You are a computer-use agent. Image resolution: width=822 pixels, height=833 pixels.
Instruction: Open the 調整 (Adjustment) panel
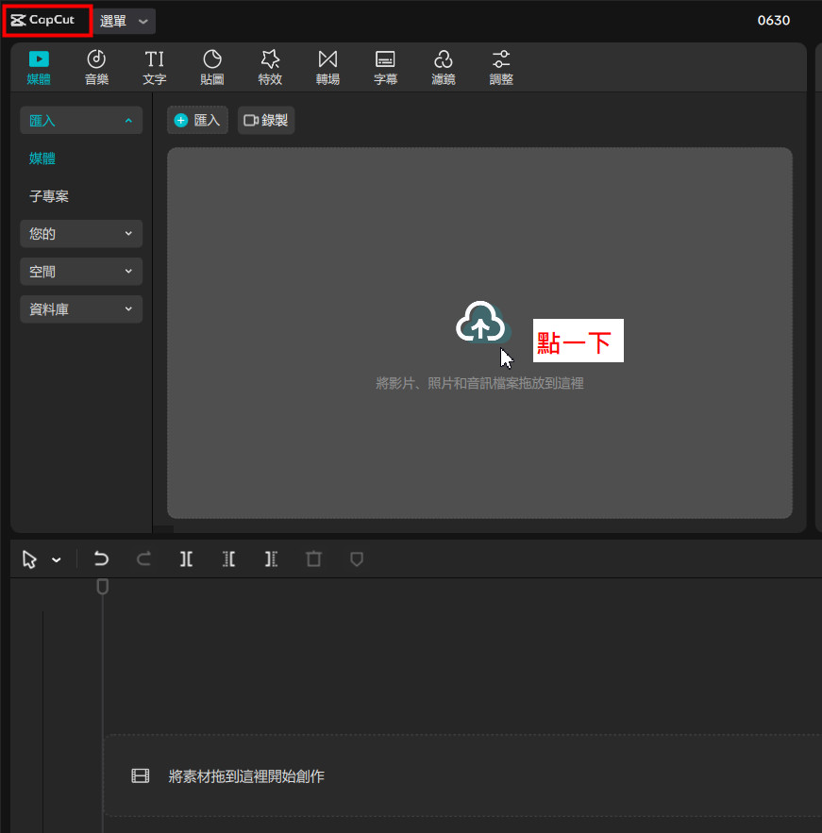tap(501, 68)
